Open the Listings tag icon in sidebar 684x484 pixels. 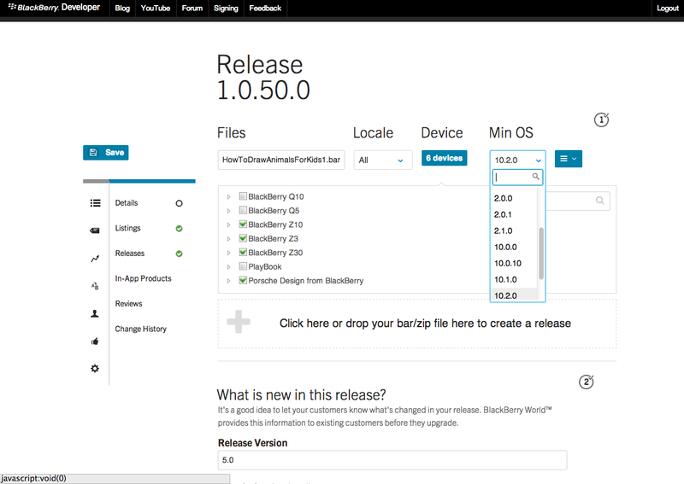pos(95,230)
